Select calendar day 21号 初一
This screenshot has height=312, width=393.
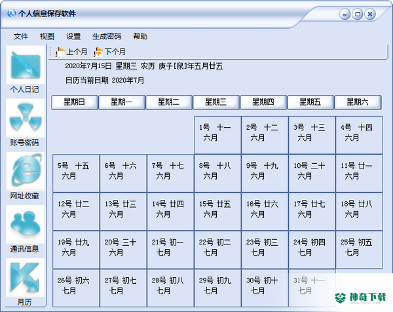(170, 250)
